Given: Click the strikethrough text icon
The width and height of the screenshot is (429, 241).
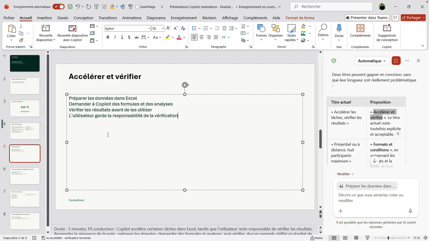Looking at the screenshot, I should coord(136,37).
